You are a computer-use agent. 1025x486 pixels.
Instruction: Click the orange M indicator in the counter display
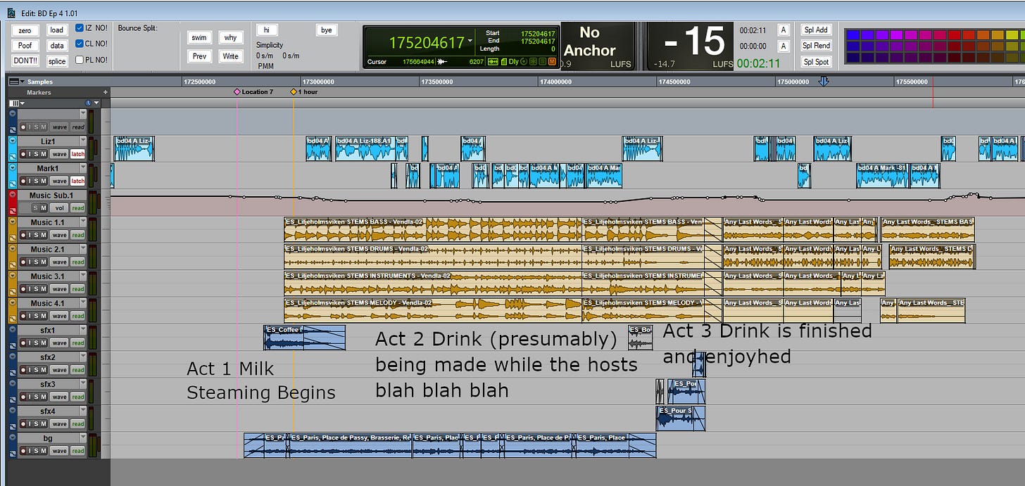click(552, 62)
